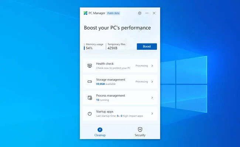Click the PC Manager logo icon
Screen dimensions: 240x147
pyautogui.click(x=85, y=13)
